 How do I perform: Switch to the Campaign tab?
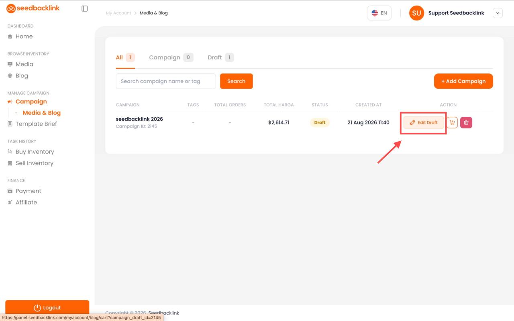[x=171, y=57]
